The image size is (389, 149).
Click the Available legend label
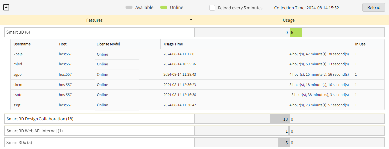coord(144,8)
